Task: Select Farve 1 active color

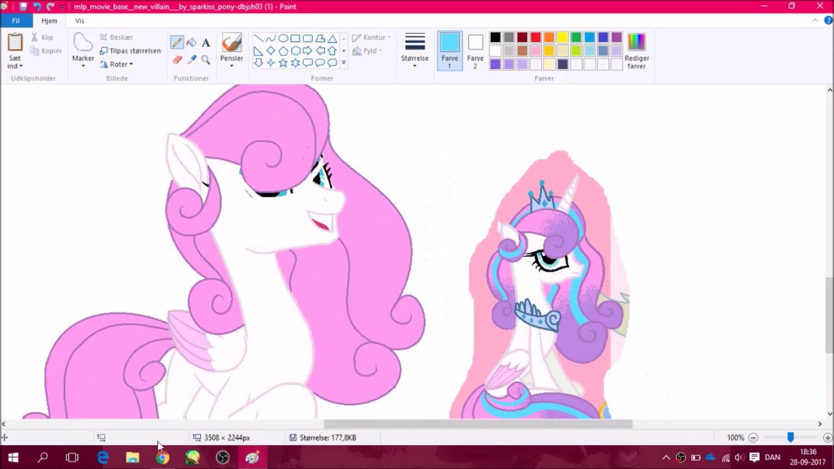Action: tap(450, 51)
